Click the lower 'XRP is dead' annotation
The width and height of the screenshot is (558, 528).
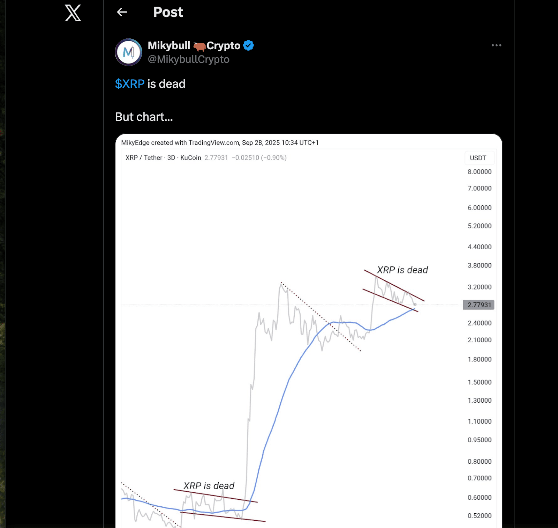coord(209,486)
